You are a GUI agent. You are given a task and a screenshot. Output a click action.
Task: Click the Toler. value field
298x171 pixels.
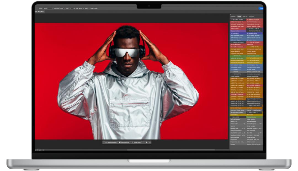(71, 8)
